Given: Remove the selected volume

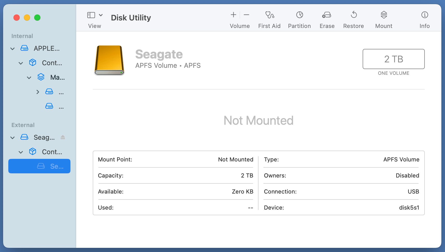Looking at the screenshot, I should [246, 15].
